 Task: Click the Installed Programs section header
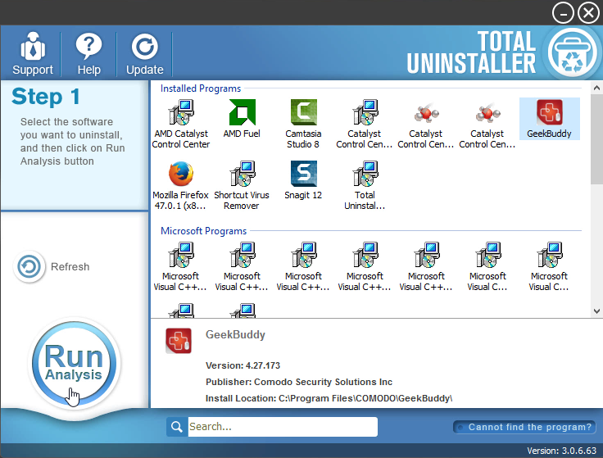coord(201,88)
